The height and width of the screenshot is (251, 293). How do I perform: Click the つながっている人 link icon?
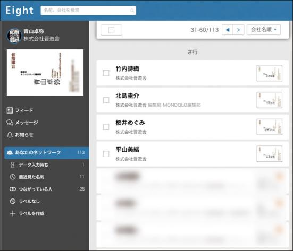click(13, 189)
